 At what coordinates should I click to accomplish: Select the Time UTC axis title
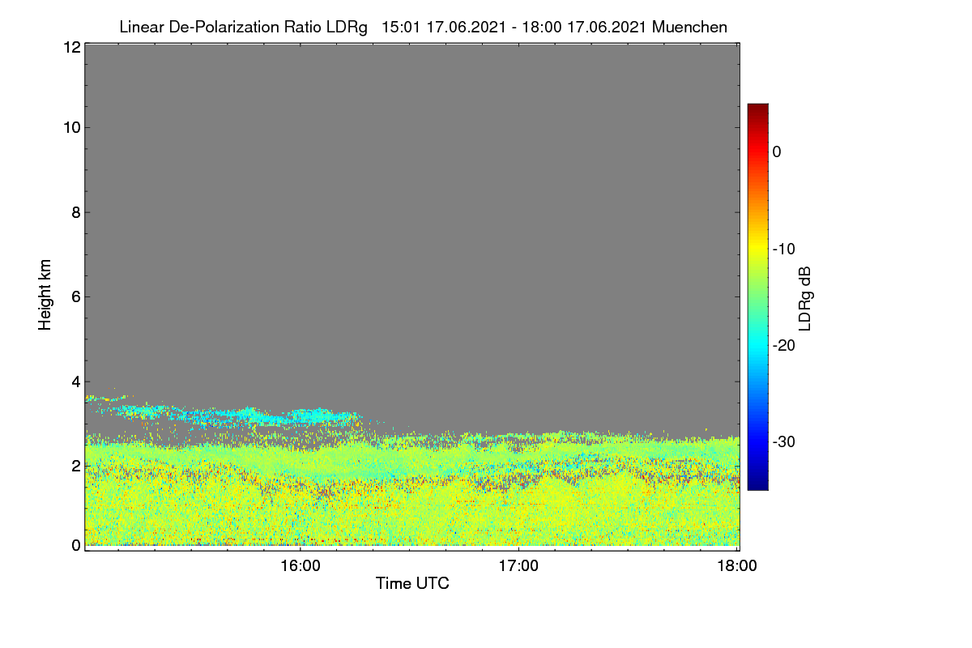pos(412,583)
